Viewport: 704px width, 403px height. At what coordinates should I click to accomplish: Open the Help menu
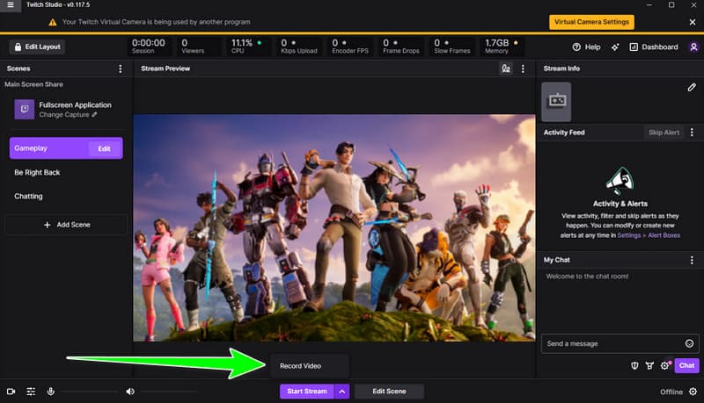pyautogui.click(x=586, y=47)
